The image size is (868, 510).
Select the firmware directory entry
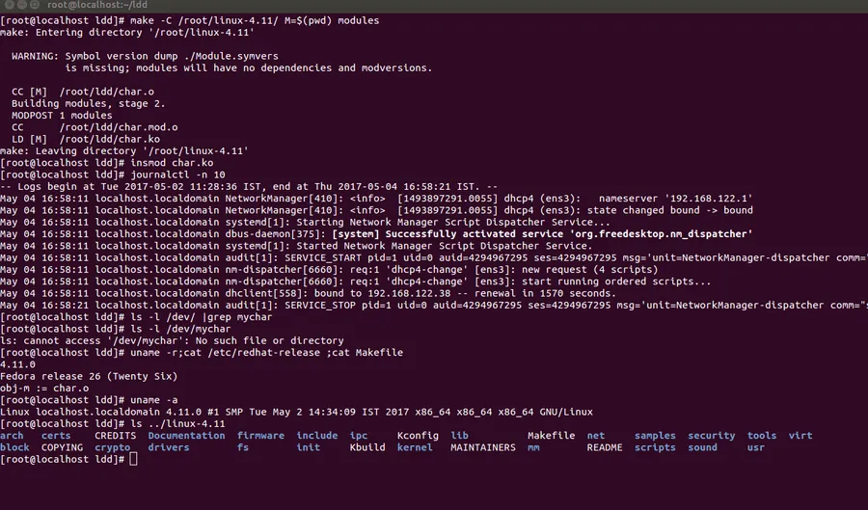(x=260, y=436)
